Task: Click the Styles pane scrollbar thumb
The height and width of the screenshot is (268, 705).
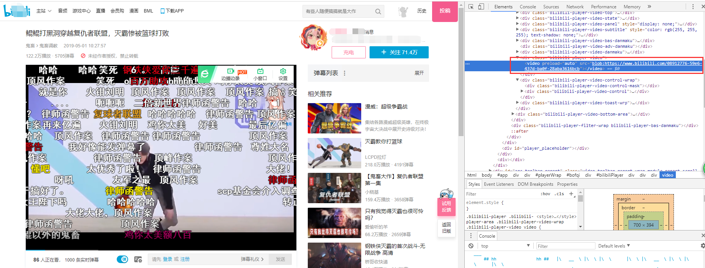Action: pyautogui.click(x=580, y=198)
